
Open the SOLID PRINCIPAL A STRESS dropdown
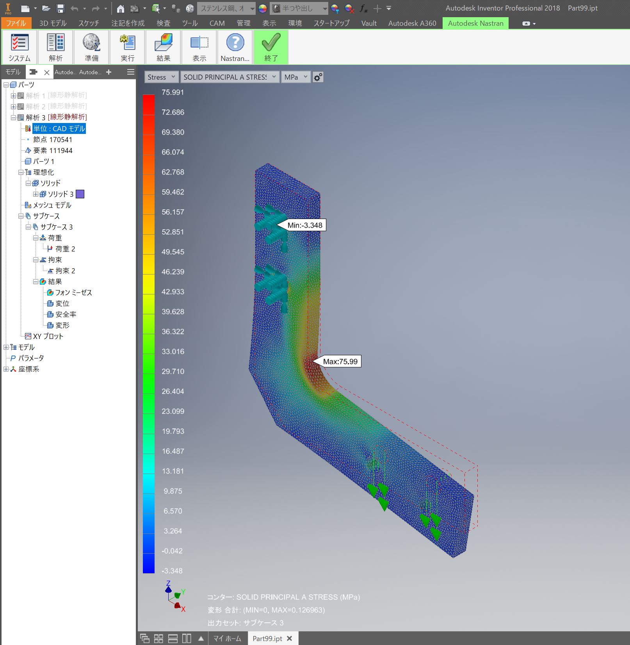coord(230,77)
